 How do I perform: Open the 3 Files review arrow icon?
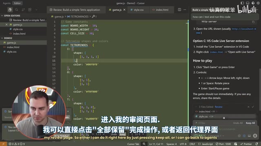pos(196,123)
